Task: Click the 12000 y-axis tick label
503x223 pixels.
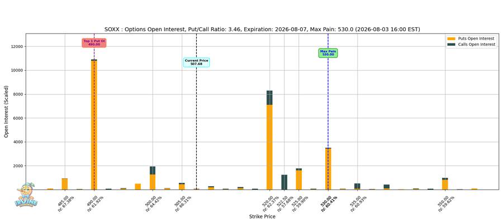Action: tap(17, 46)
